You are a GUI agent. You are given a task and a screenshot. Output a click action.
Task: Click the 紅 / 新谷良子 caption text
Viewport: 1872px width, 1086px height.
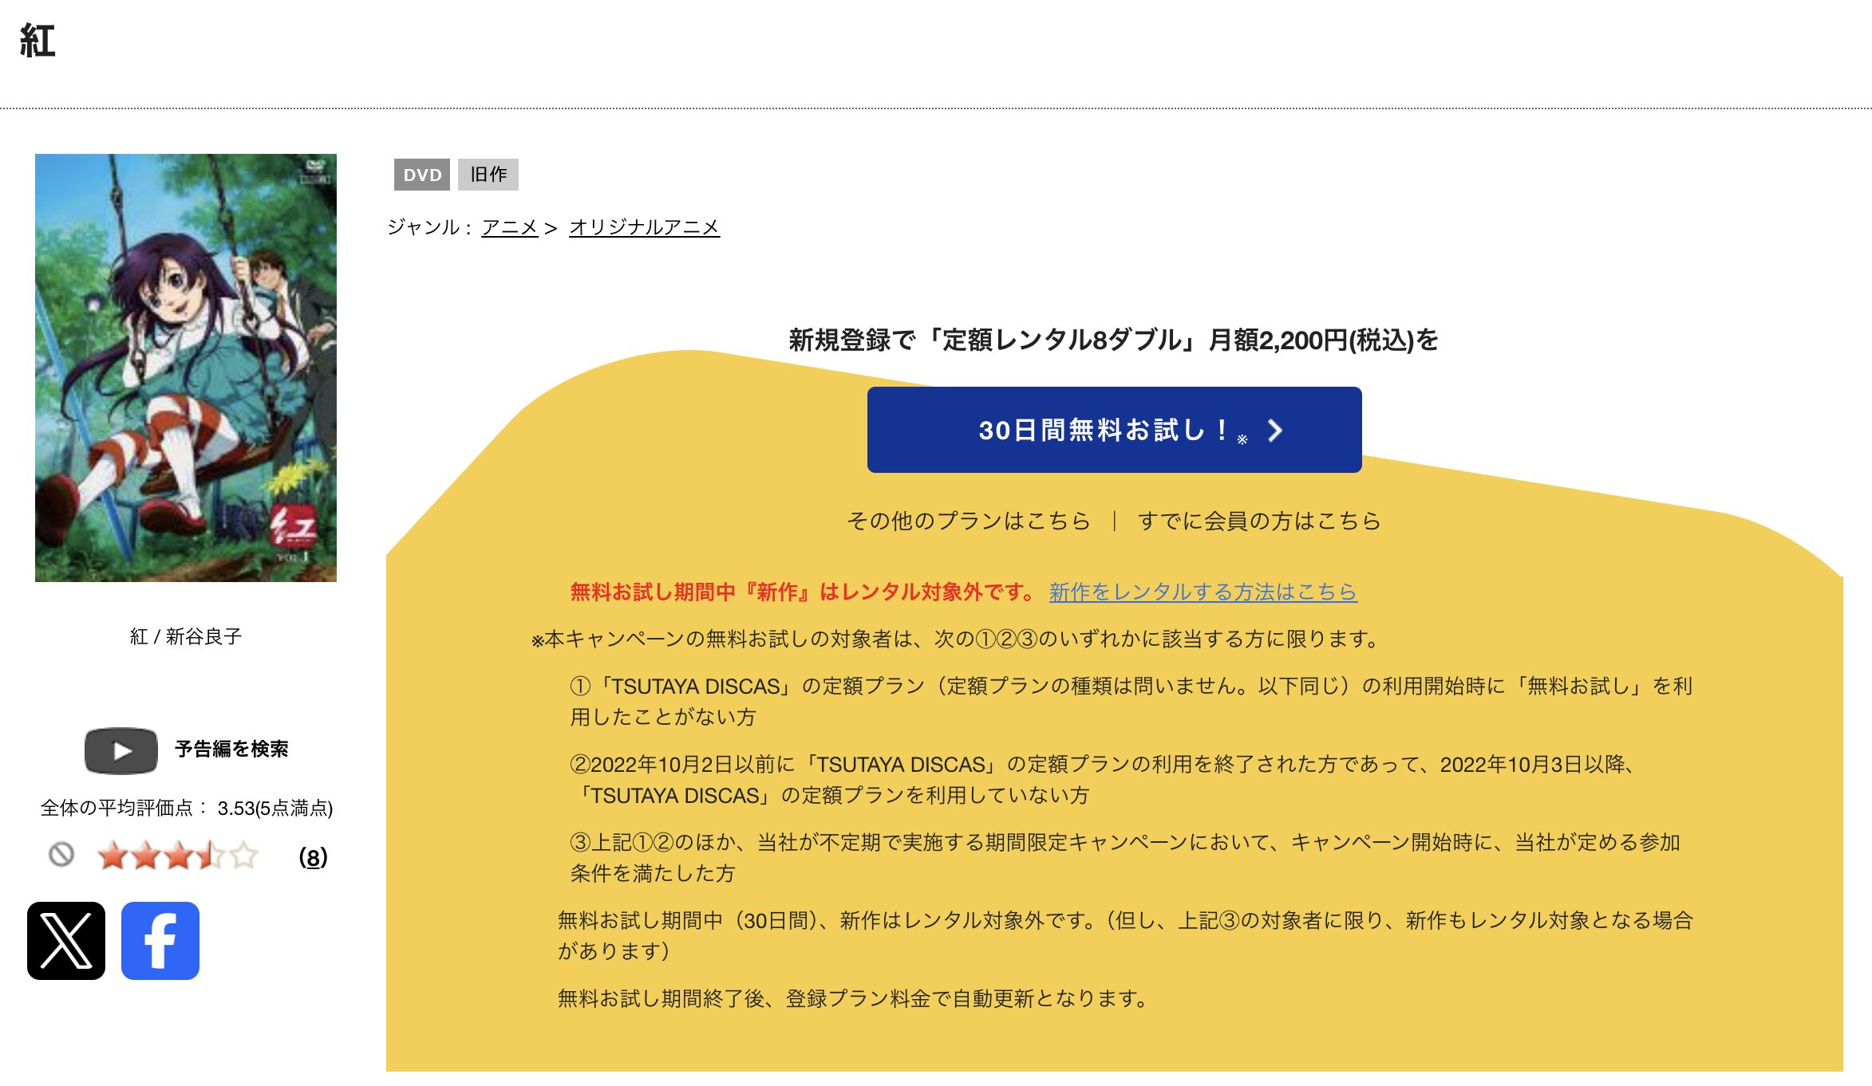tap(186, 636)
